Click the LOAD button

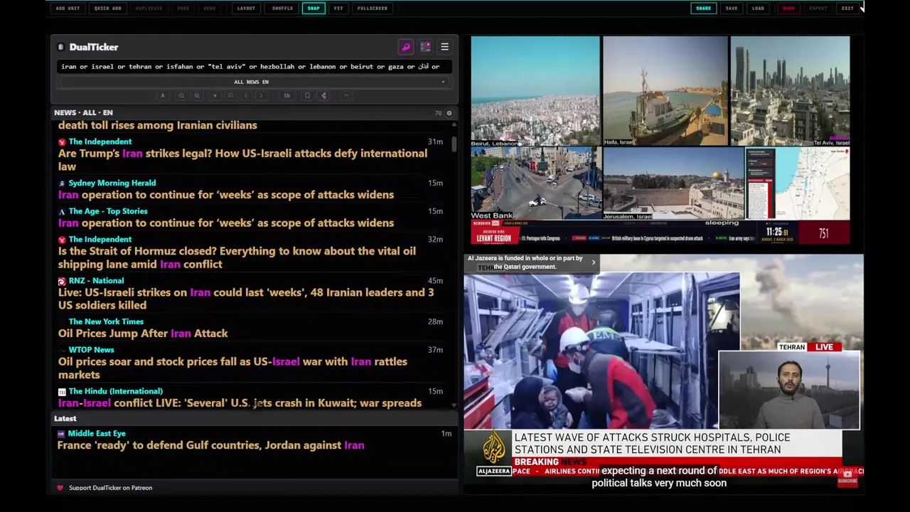759,9
